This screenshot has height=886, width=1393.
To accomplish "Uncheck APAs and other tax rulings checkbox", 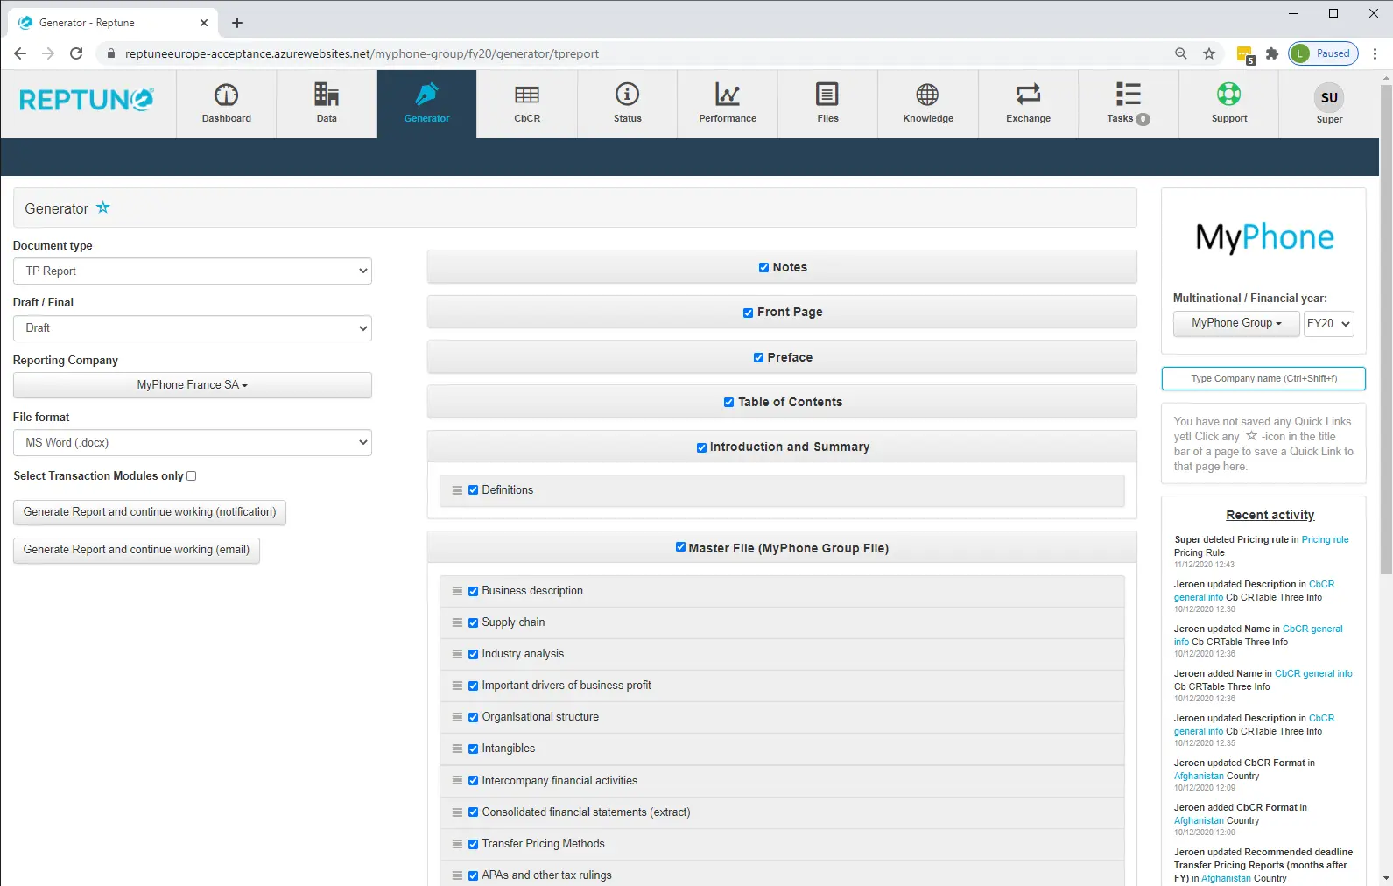I will [473, 875].
